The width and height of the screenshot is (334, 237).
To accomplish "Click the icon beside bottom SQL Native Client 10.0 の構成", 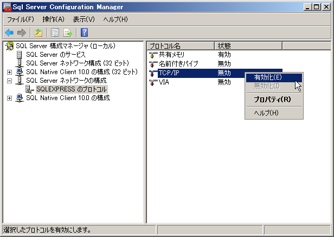I will [x=20, y=98].
